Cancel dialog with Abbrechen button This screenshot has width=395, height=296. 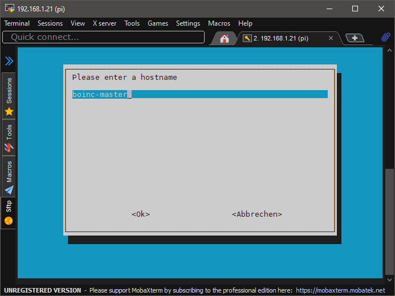tap(256, 214)
